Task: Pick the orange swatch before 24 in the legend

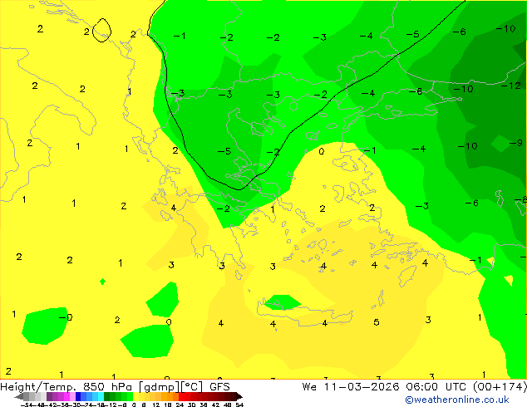Action: tap(175, 396)
